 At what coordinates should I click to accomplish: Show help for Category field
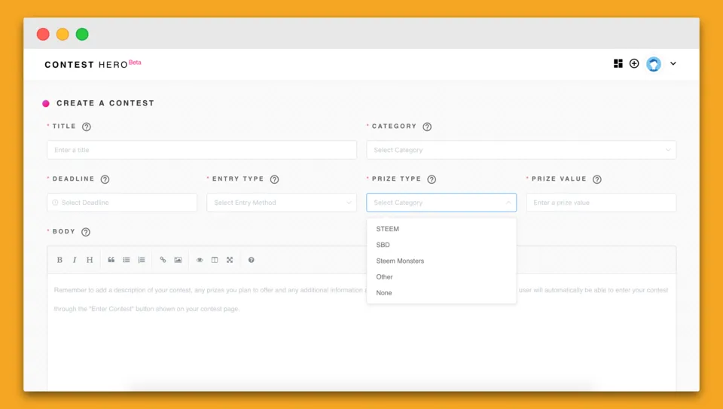coord(427,127)
